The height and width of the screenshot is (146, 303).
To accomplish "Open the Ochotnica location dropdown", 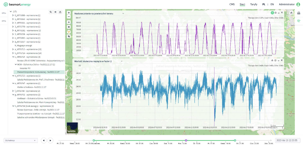I will point(21,140).
